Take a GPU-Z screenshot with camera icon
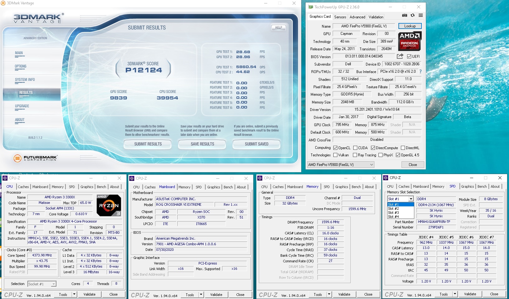The width and height of the screenshot is (509, 299). pos(405,15)
